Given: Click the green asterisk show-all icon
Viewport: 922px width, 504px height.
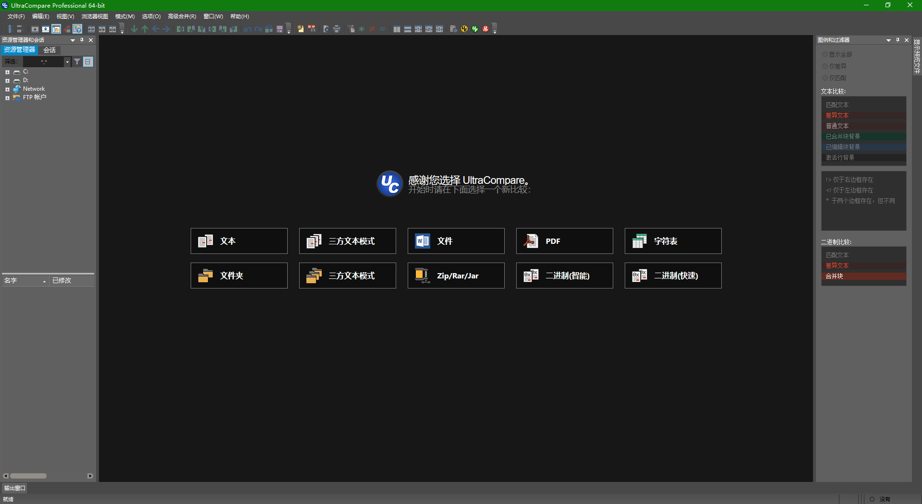Looking at the screenshot, I should coord(362,29).
